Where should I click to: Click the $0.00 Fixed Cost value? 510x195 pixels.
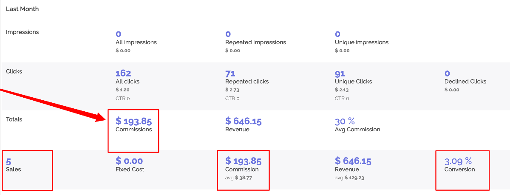[129, 161]
